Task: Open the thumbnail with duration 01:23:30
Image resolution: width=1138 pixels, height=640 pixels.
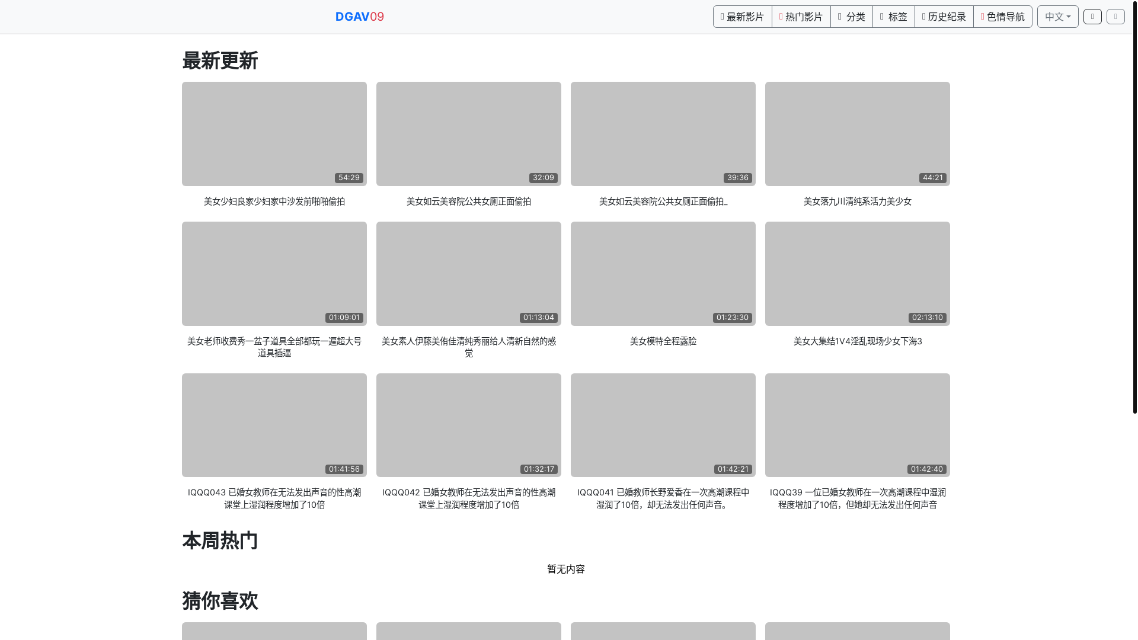Action: [x=663, y=274]
